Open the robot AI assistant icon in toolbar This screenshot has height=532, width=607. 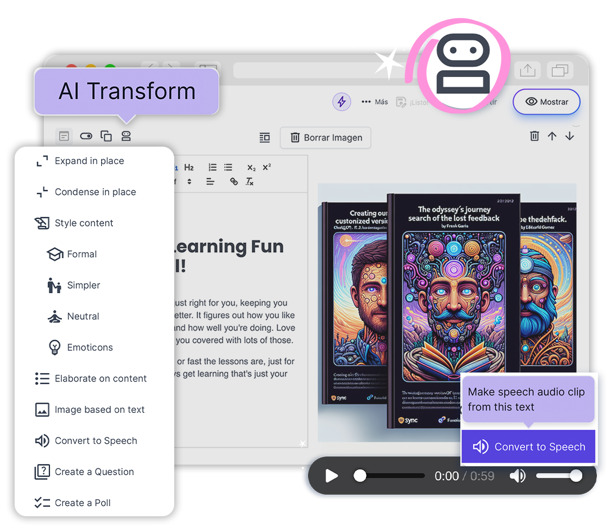point(126,136)
